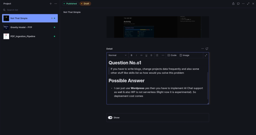Switch to the Draft tab

(85, 4)
